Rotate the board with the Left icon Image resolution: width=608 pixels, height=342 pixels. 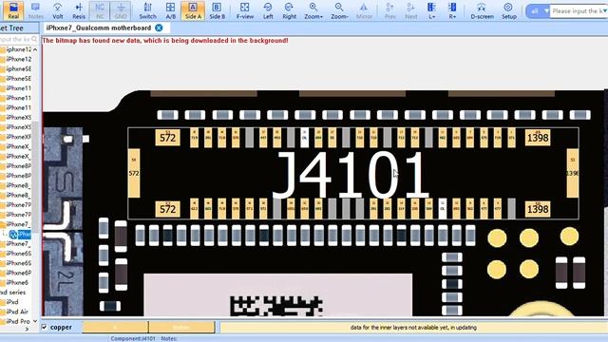(268, 10)
